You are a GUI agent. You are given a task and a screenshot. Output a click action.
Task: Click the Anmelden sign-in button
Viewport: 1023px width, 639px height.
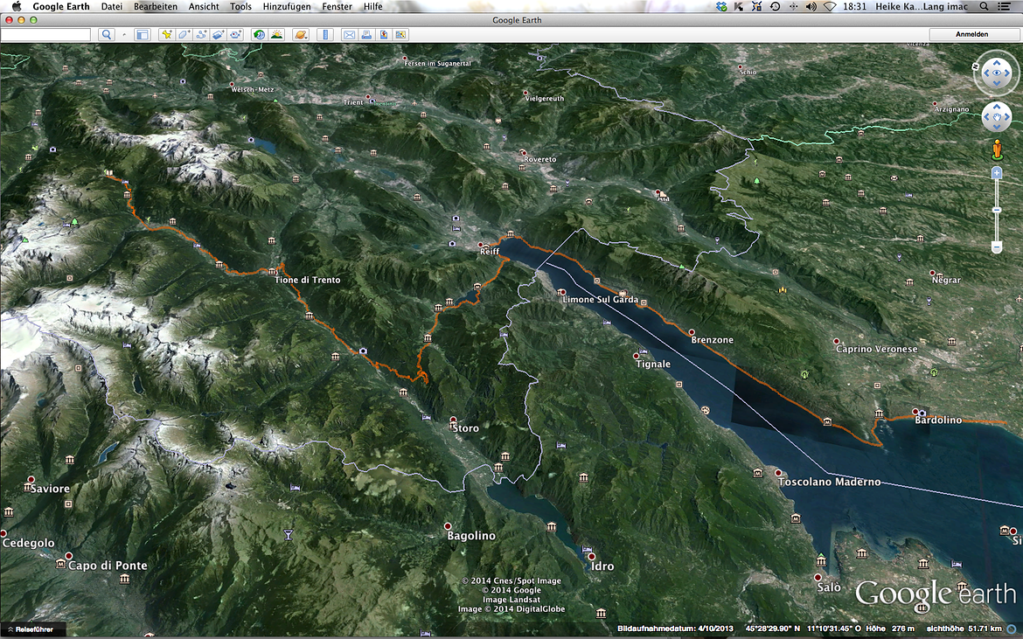[x=972, y=35]
